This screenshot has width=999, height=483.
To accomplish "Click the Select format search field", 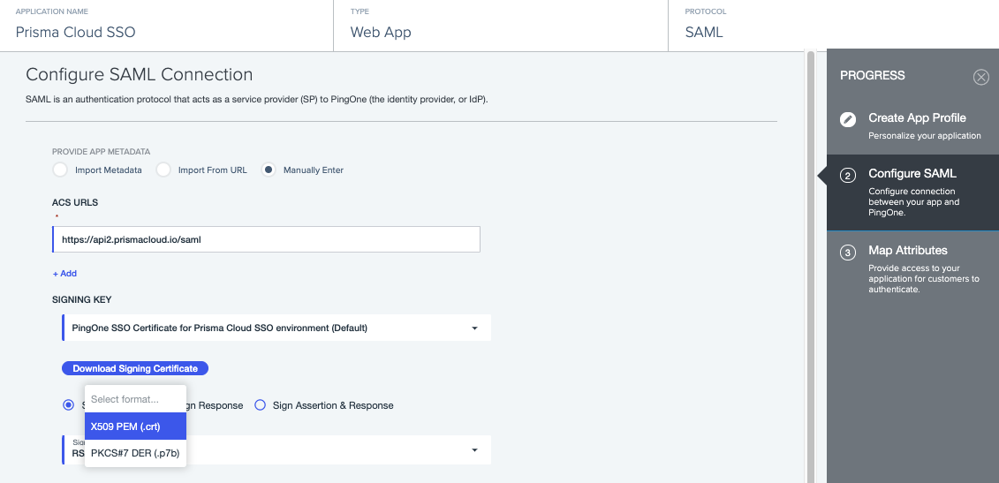I will [135, 399].
